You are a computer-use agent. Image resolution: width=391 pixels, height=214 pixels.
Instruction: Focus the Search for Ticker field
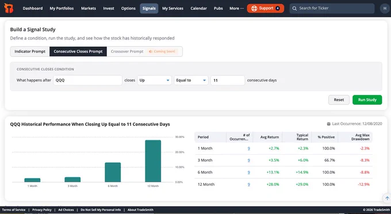[x=332, y=8]
